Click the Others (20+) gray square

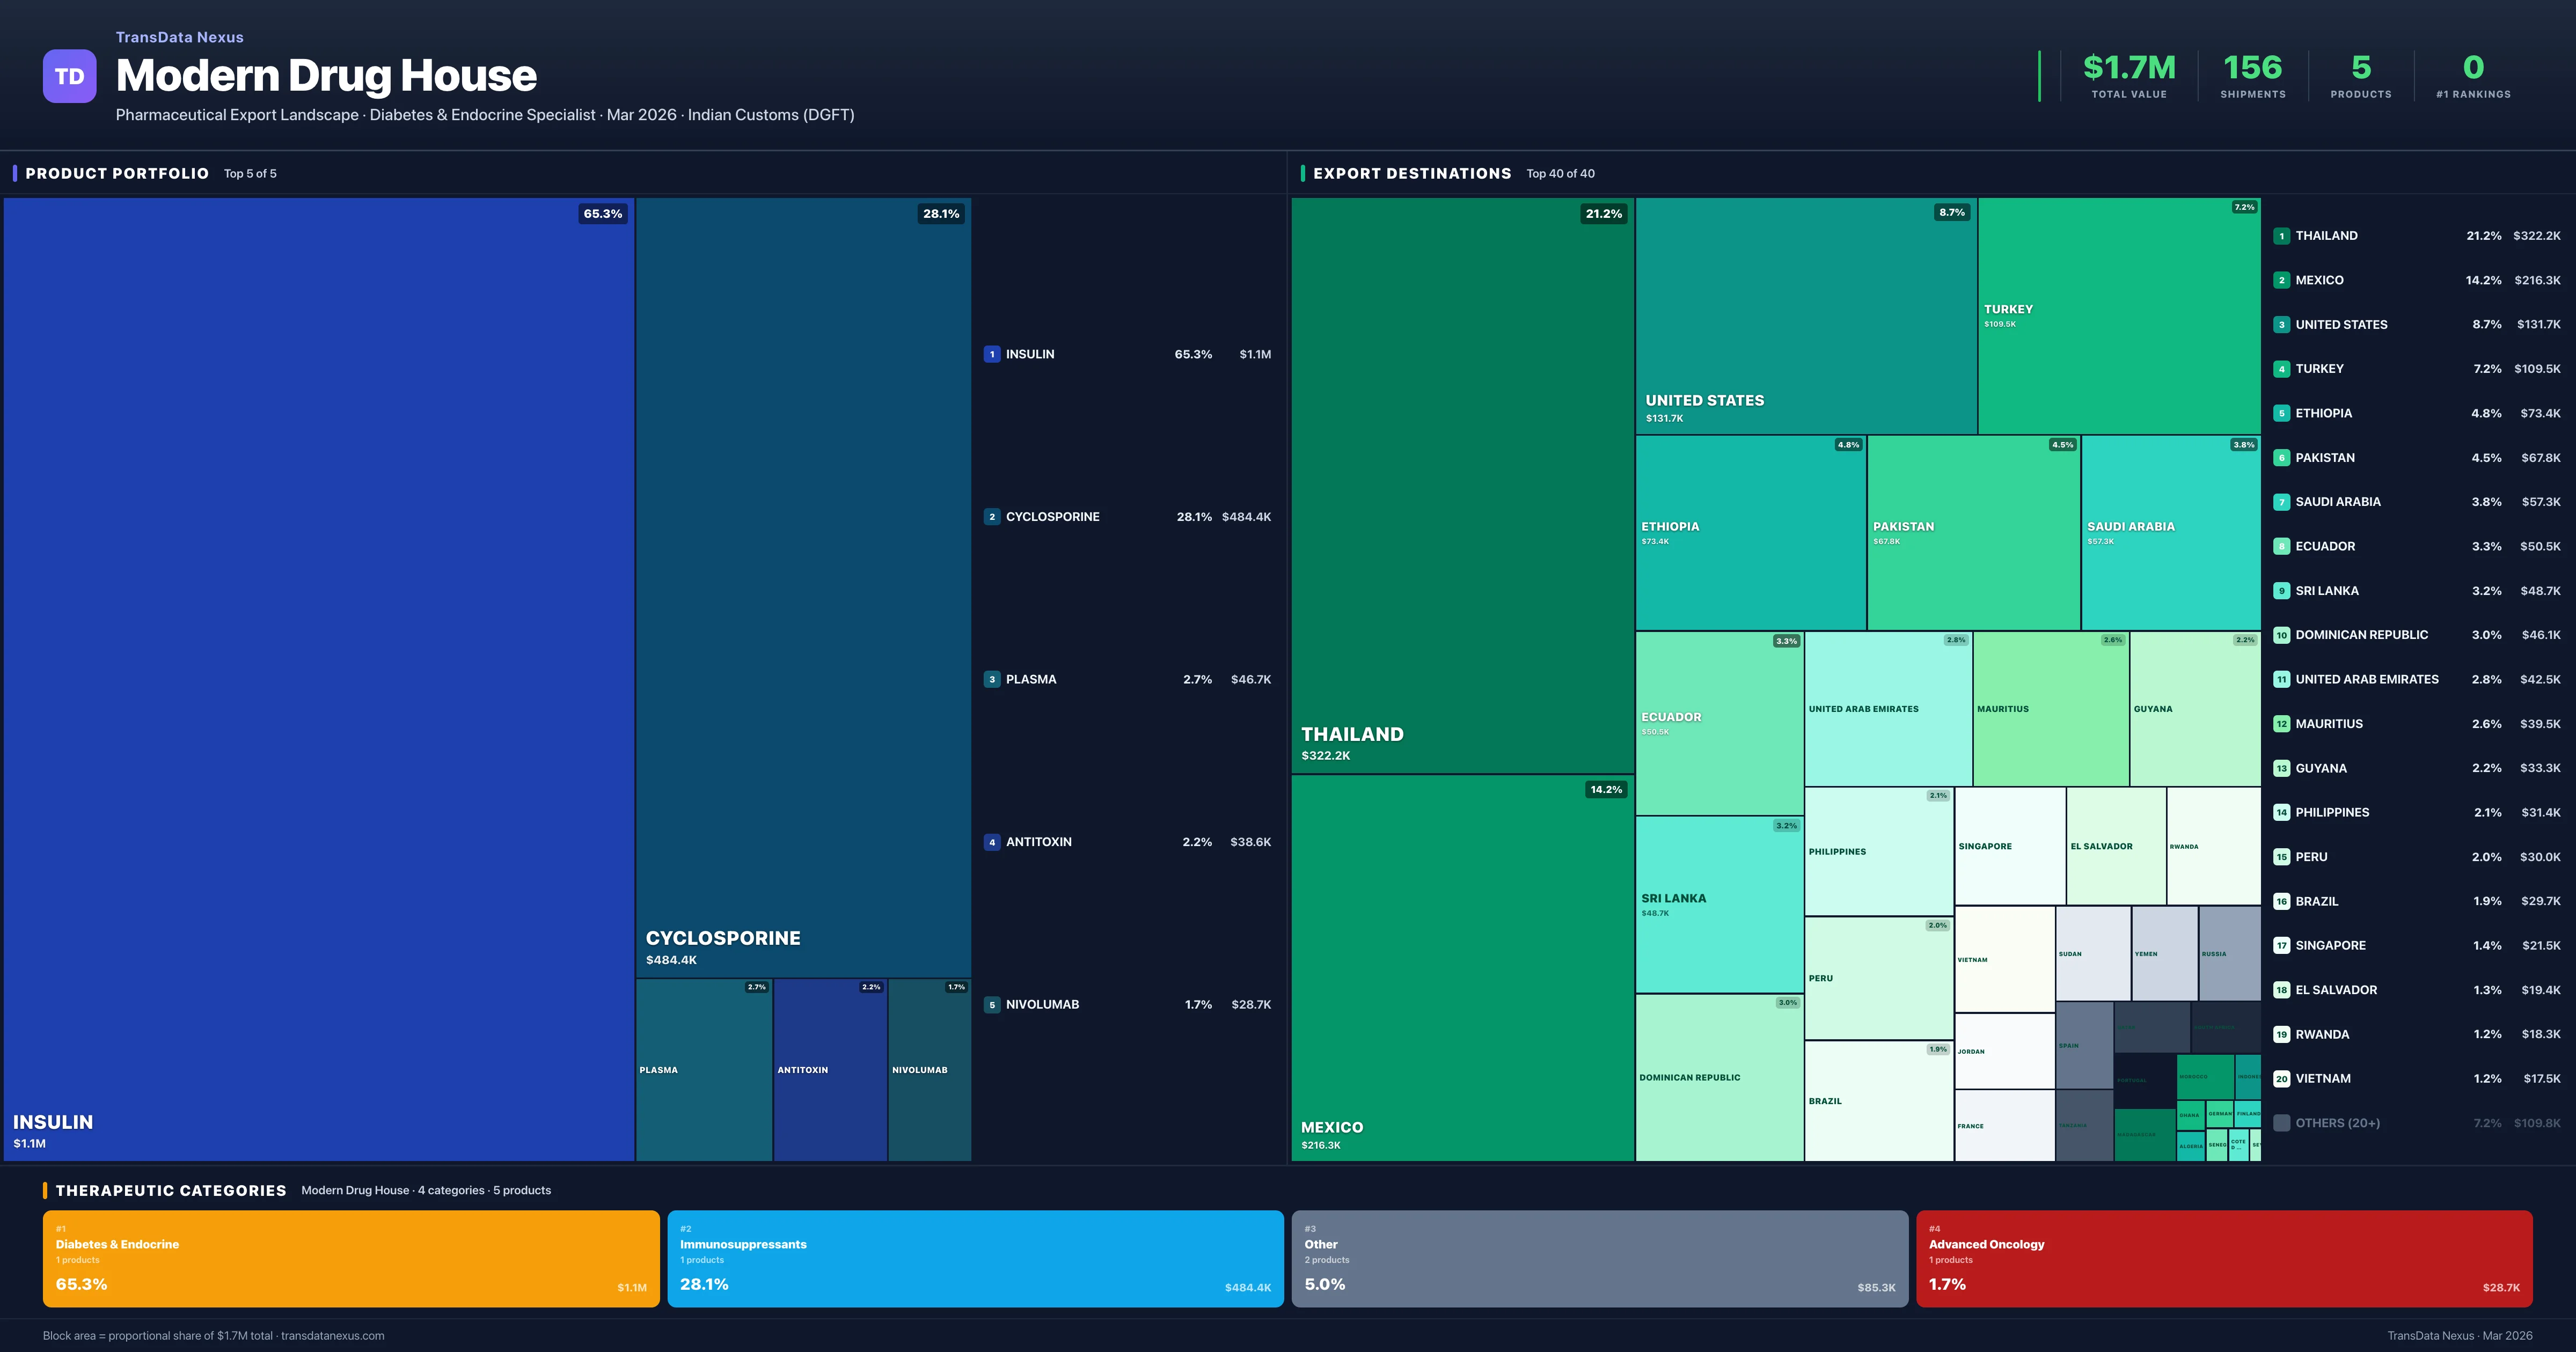(2281, 1123)
